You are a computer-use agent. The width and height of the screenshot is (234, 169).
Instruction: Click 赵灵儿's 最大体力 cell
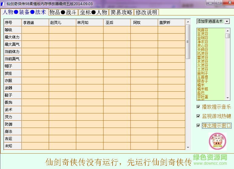pyautogui.click(x=63, y=37)
